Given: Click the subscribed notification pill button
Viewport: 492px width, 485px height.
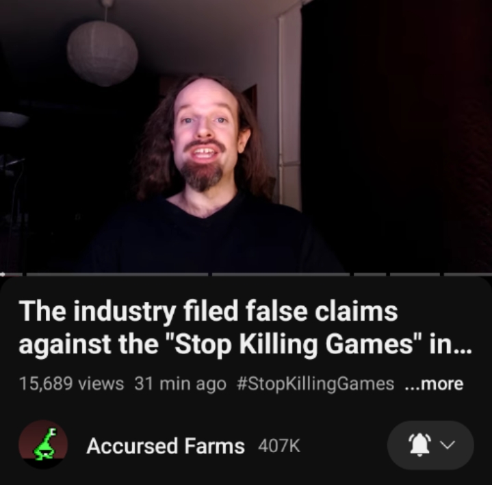Looking at the screenshot, I should pos(430,445).
